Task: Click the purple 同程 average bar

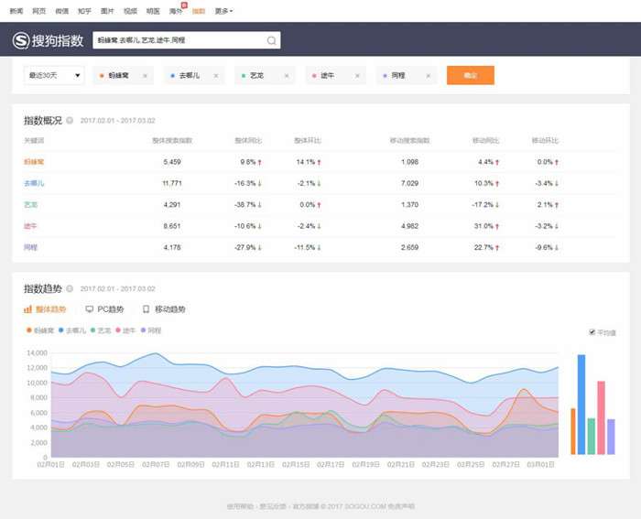Action: pos(611,437)
